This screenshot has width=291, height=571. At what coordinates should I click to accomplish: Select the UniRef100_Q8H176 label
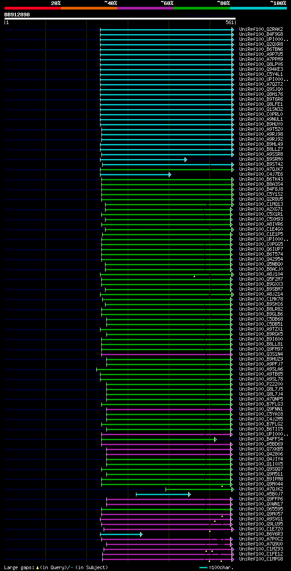(x=261, y=94)
